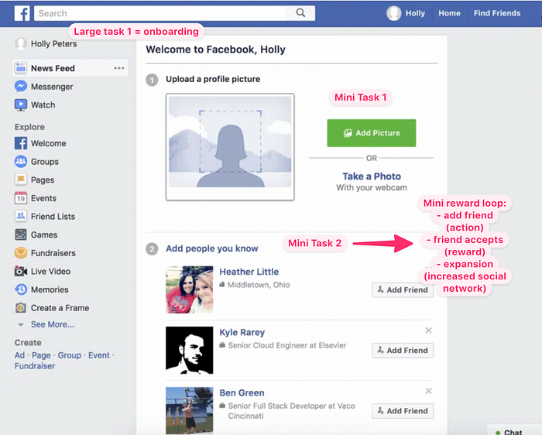
Task: Click Holly name in top bar
Action: click(x=415, y=13)
